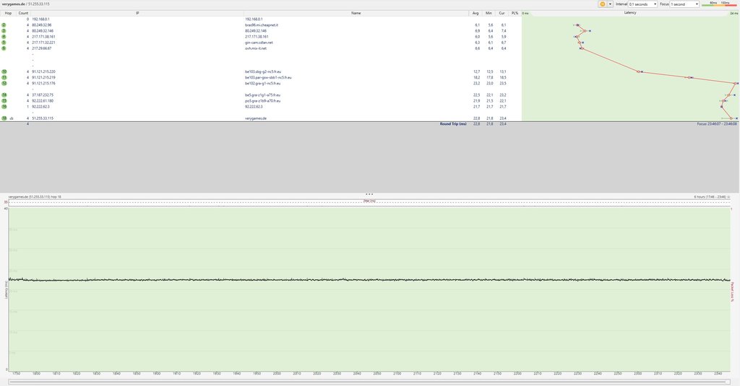This screenshot has height=386, width=740.
Task: Open the dropdown arrow beside pause button
Action: [x=611, y=4]
